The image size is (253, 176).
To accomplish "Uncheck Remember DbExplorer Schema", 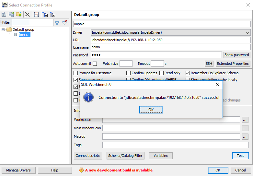I will click(188, 73).
